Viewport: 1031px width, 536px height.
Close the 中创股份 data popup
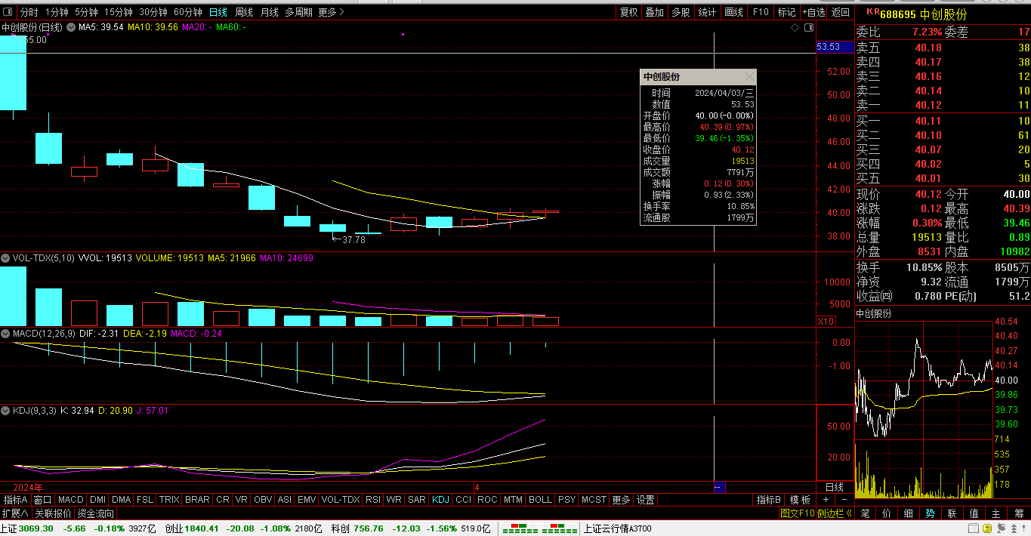(x=749, y=77)
